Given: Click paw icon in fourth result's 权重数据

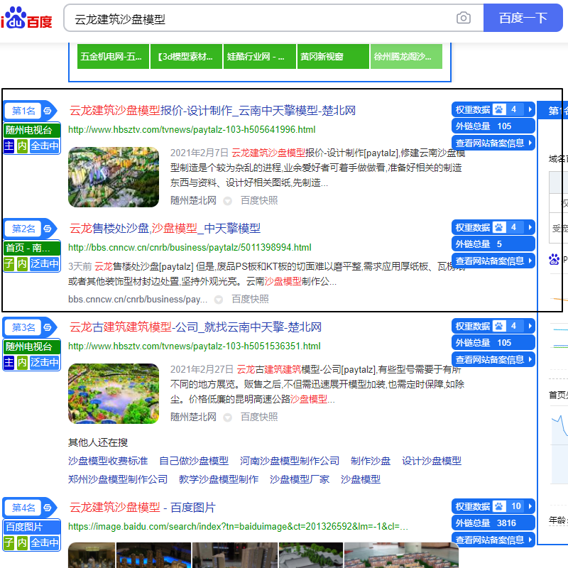Looking at the screenshot, I should click(x=499, y=506).
